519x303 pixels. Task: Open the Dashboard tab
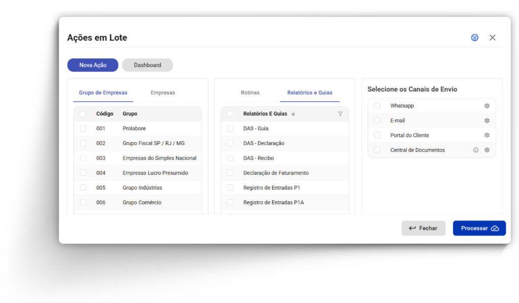pyautogui.click(x=147, y=65)
